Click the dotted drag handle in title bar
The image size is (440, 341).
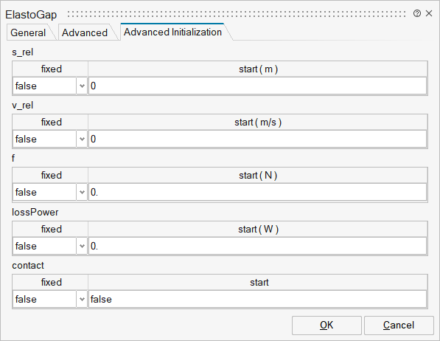(237, 14)
